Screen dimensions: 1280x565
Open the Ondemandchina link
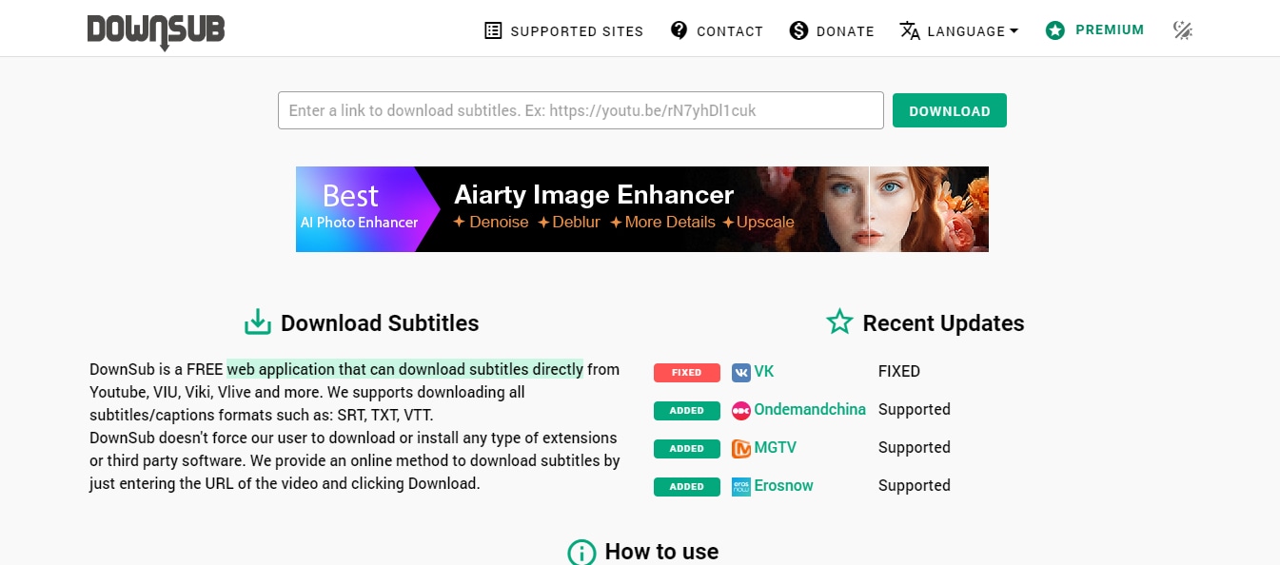[x=810, y=410]
